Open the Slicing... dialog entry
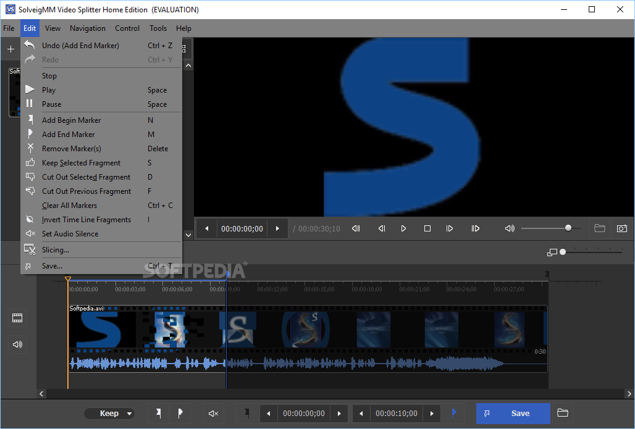Viewport: 635px width, 429px height. pos(101,250)
